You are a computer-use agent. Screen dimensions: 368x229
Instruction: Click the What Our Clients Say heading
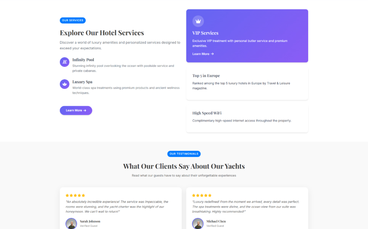click(x=184, y=166)
